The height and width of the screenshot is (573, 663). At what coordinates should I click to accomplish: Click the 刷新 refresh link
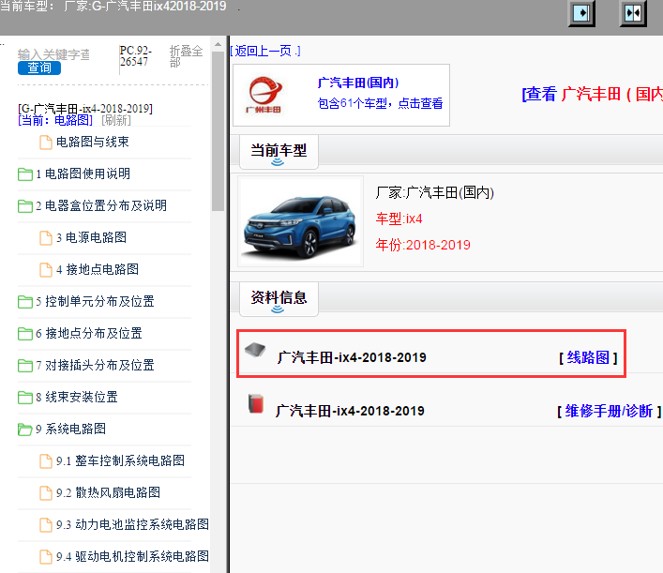click(116, 121)
